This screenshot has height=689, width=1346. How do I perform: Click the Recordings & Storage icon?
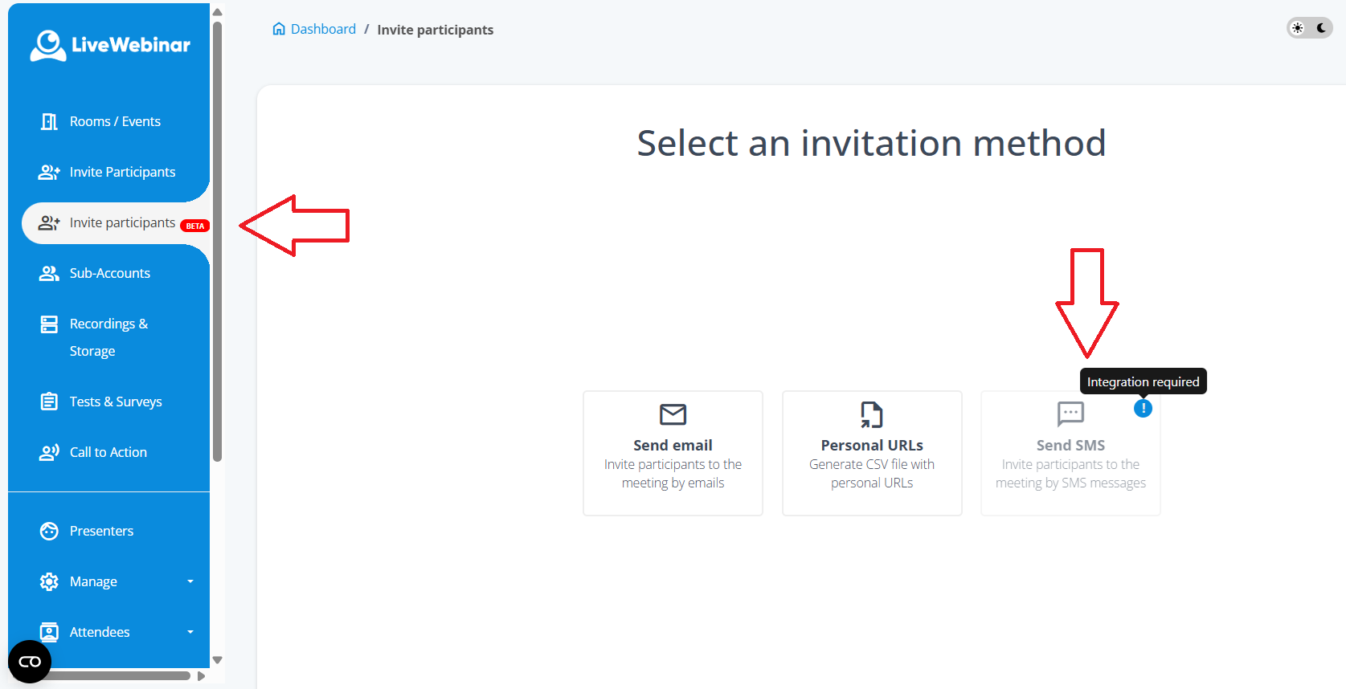pyautogui.click(x=49, y=324)
